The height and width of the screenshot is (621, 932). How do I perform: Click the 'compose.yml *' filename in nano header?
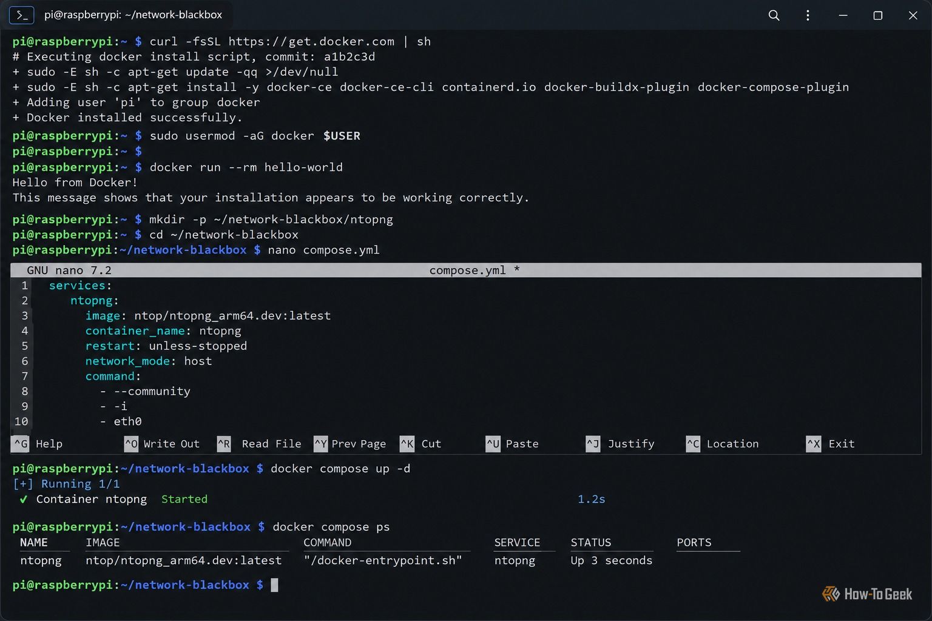[x=474, y=270]
